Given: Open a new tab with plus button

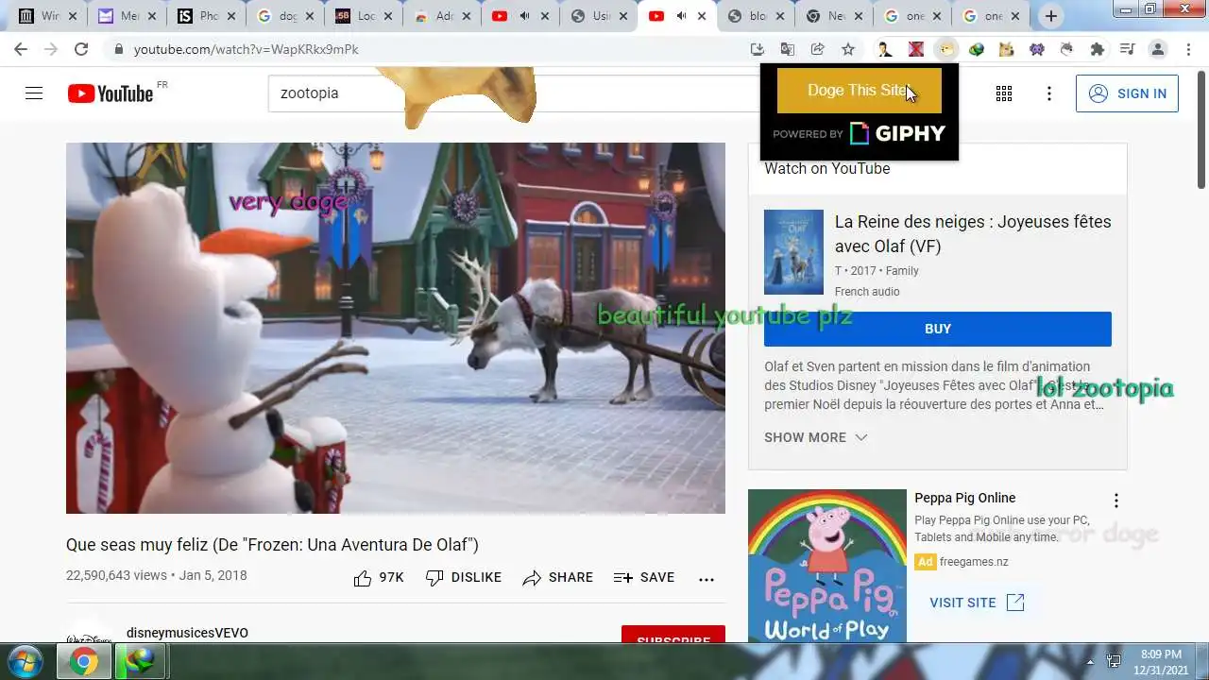Looking at the screenshot, I should tap(1050, 16).
